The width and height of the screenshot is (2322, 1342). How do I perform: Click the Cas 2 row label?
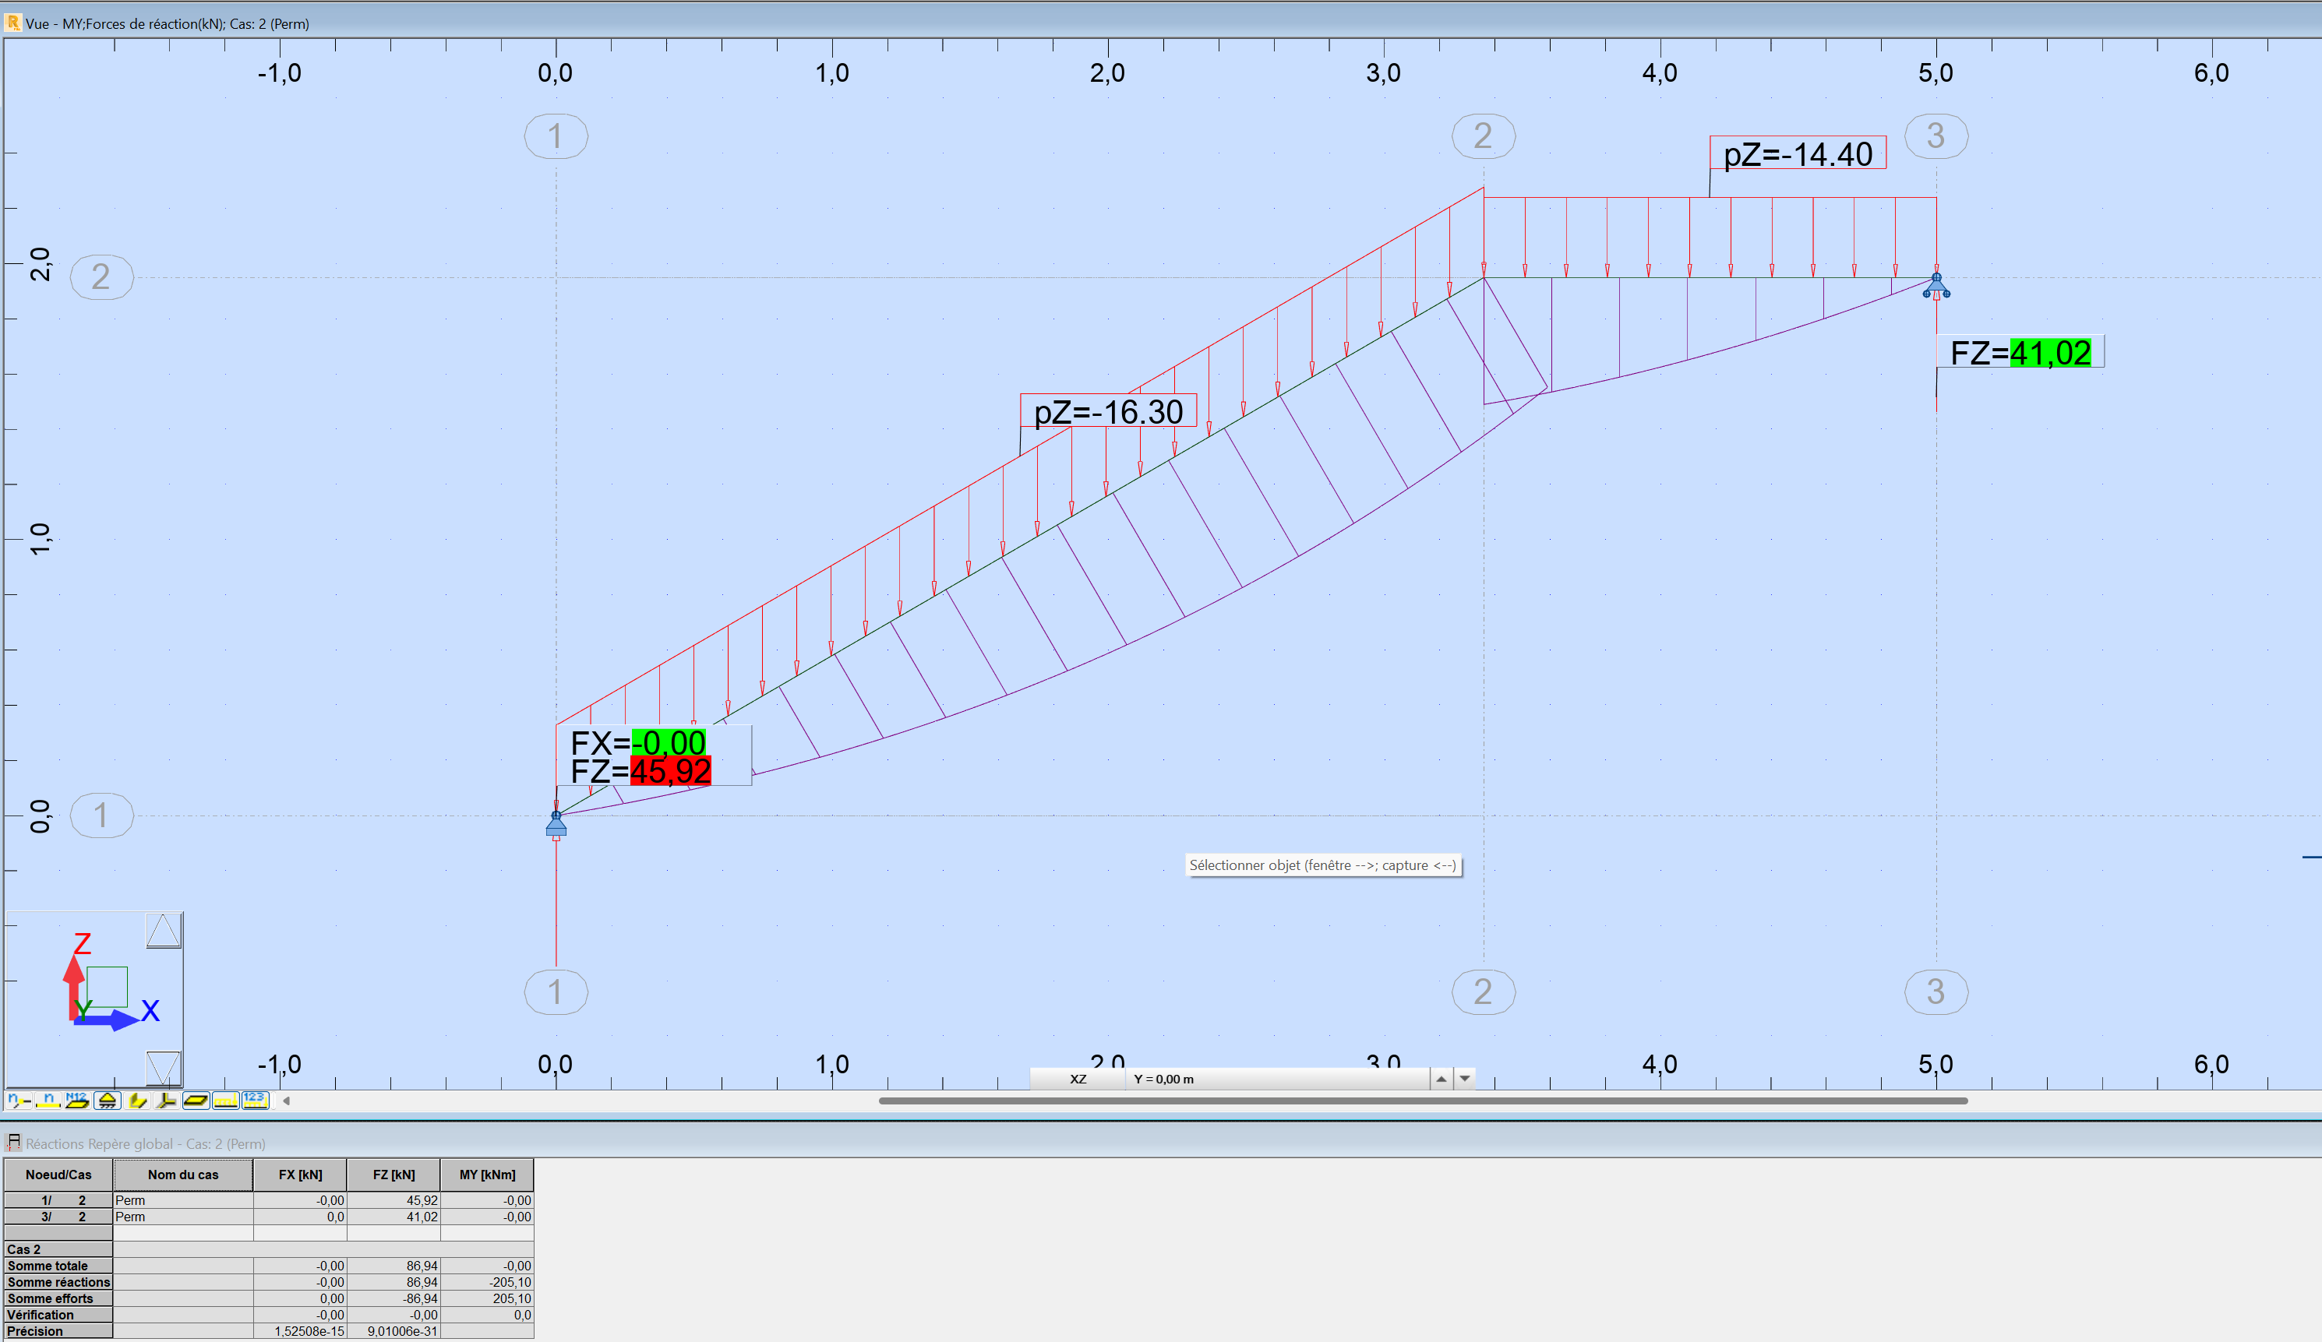pyautogui.click(x=58, y=1249)
